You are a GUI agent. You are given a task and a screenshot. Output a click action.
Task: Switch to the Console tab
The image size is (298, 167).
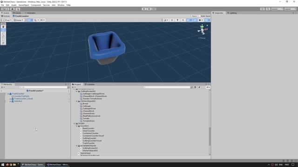(x=89, y=84)
